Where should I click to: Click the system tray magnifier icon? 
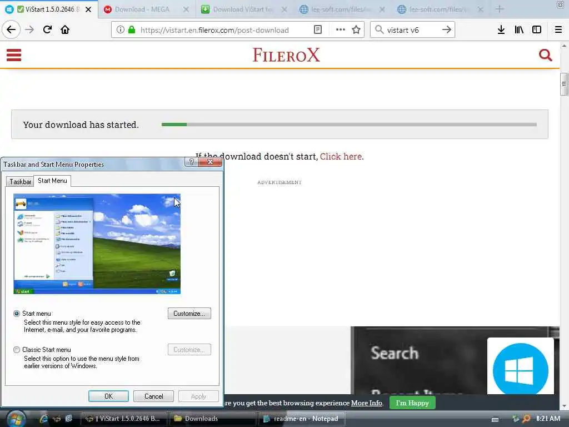click(x=526, y=419)
